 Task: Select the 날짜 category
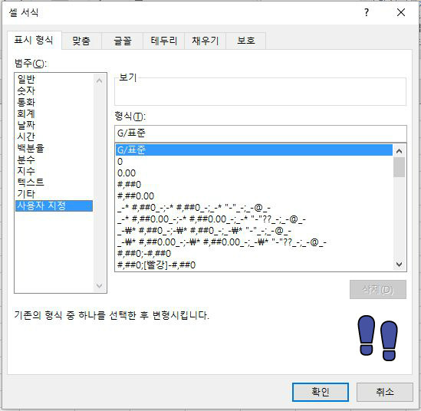tap(54, 125)
